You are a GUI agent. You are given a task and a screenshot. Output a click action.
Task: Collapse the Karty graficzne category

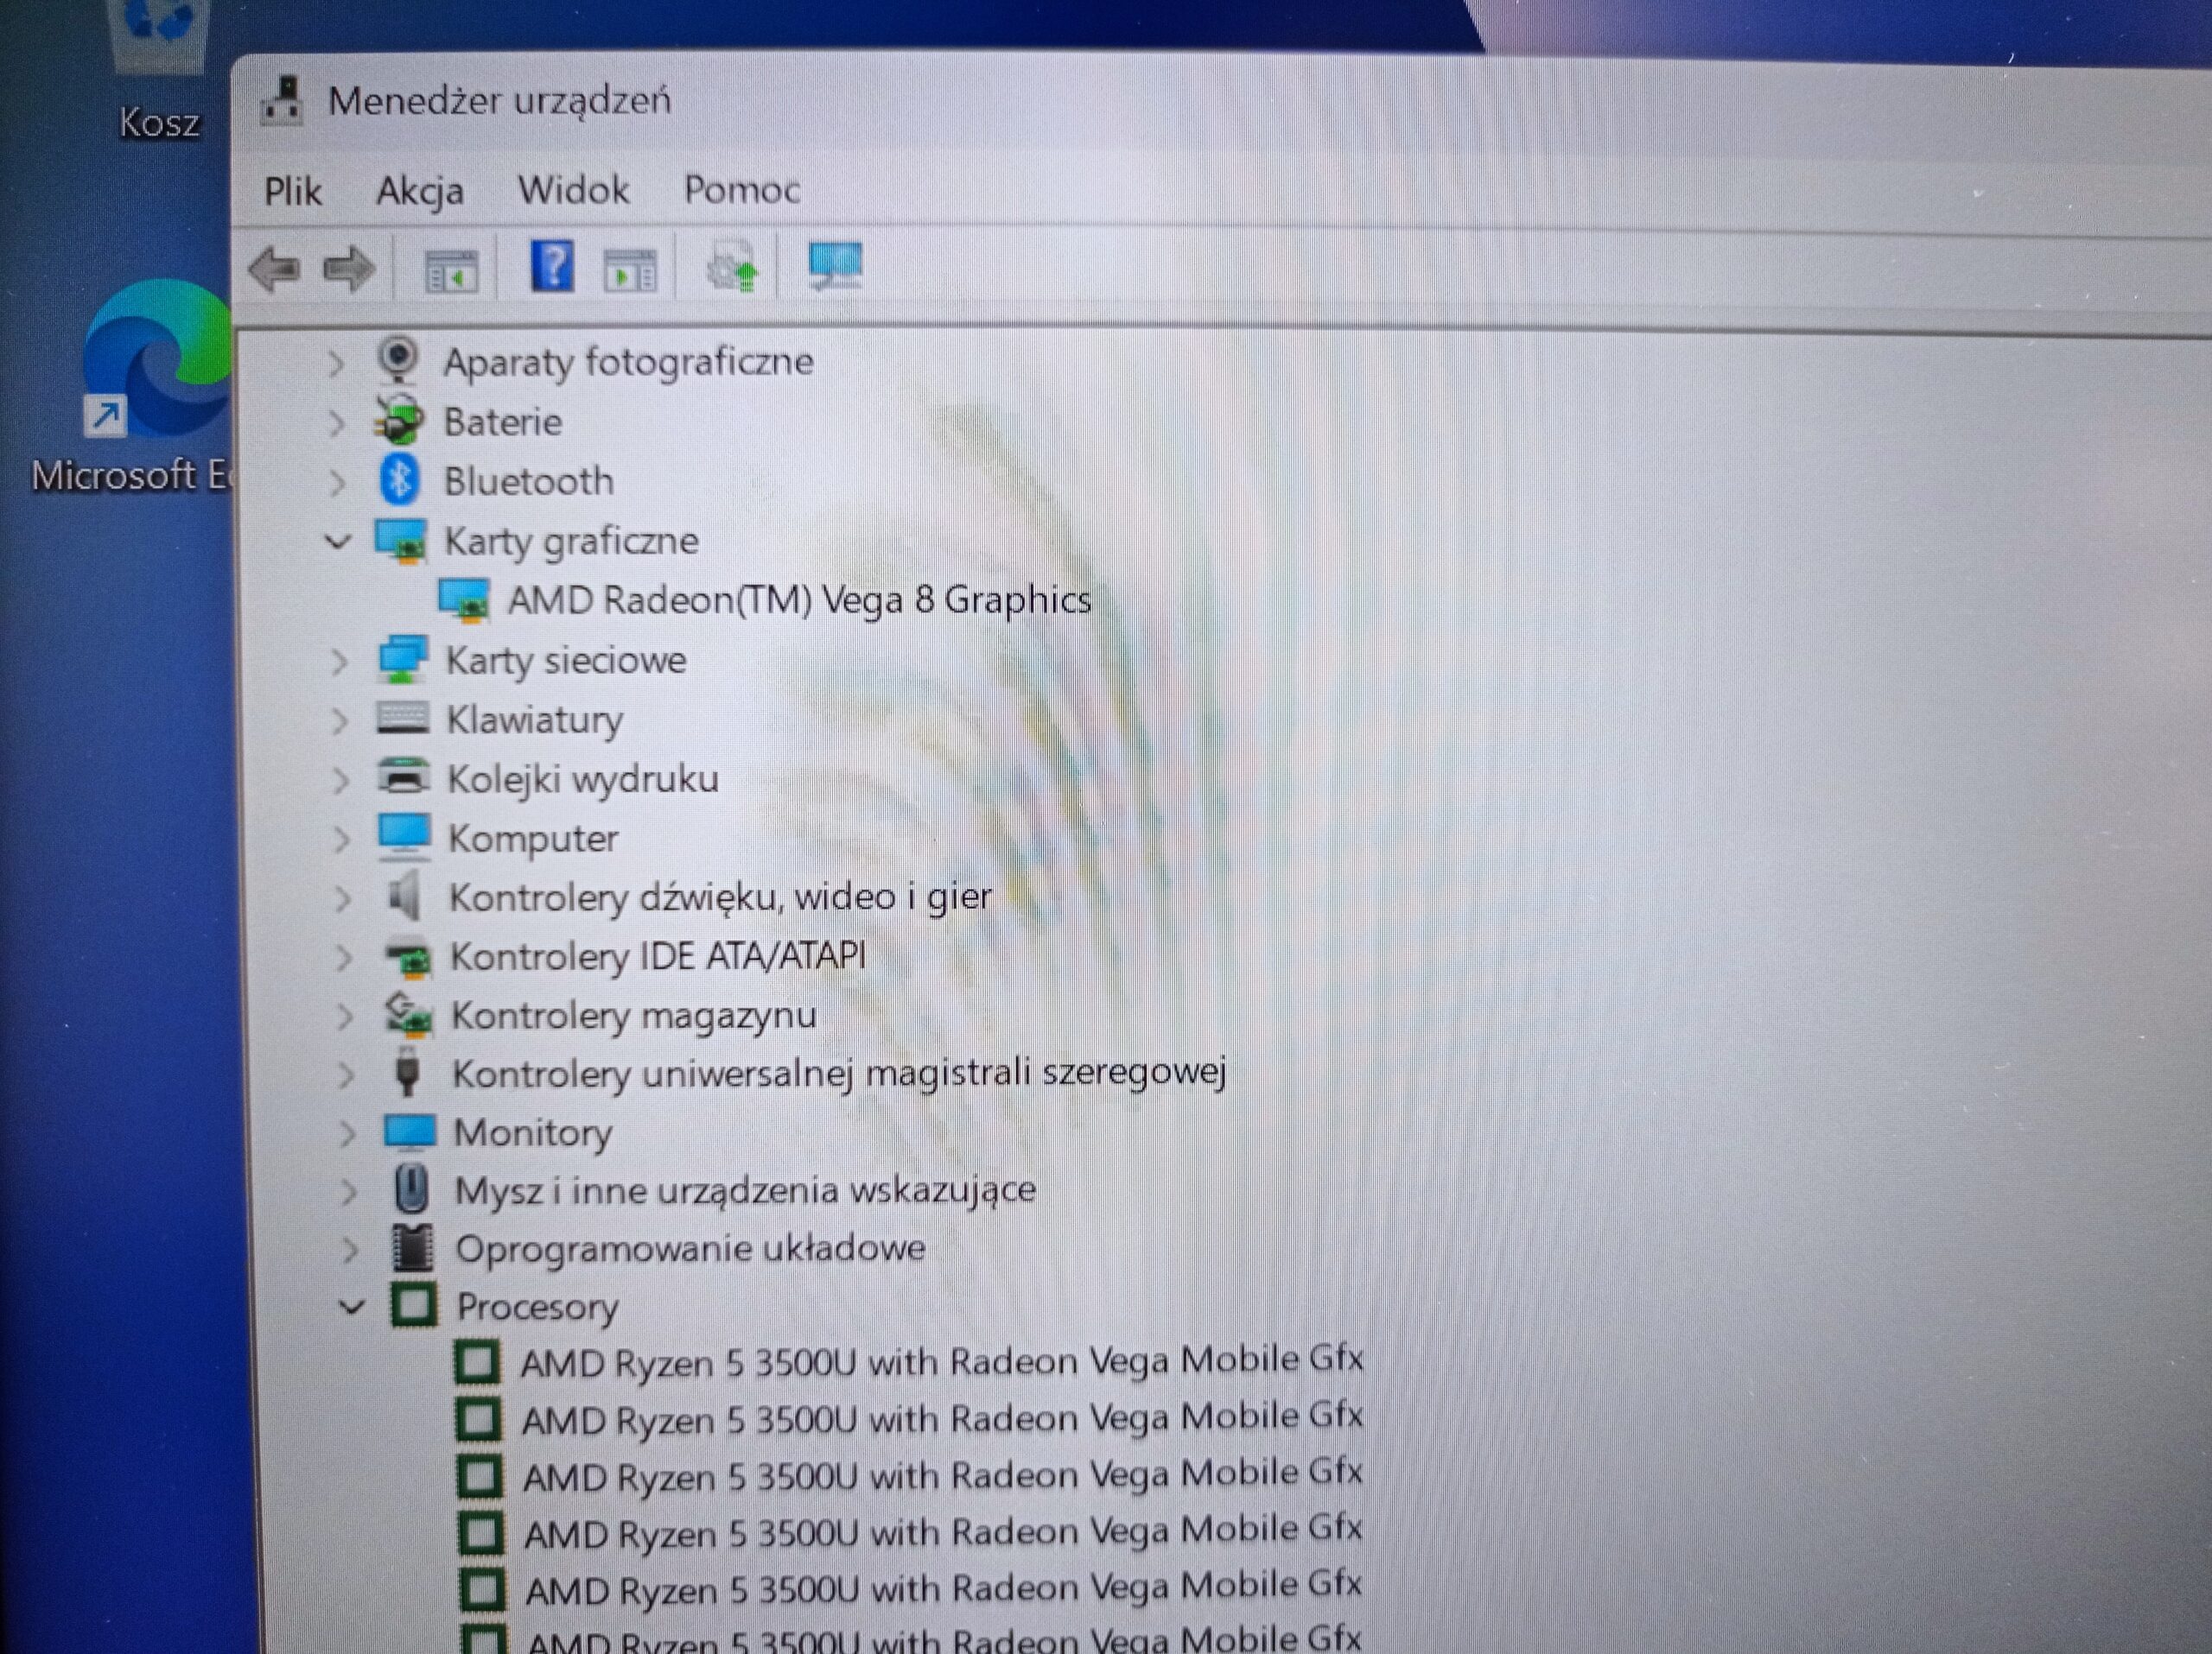pyautogui.click(x=338, y=542)
